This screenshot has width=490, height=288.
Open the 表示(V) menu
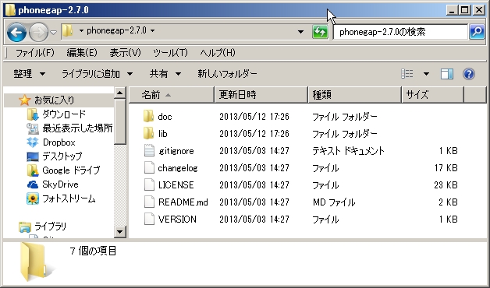click(126, 53)
